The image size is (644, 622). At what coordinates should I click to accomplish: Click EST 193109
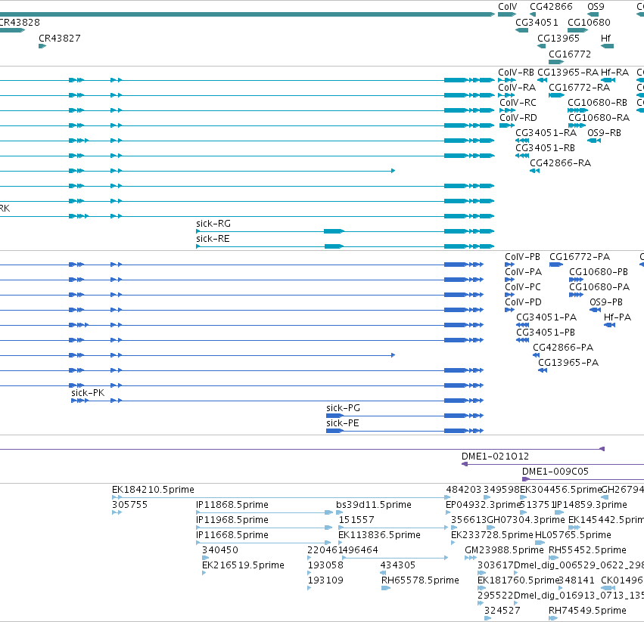(325, 580)
